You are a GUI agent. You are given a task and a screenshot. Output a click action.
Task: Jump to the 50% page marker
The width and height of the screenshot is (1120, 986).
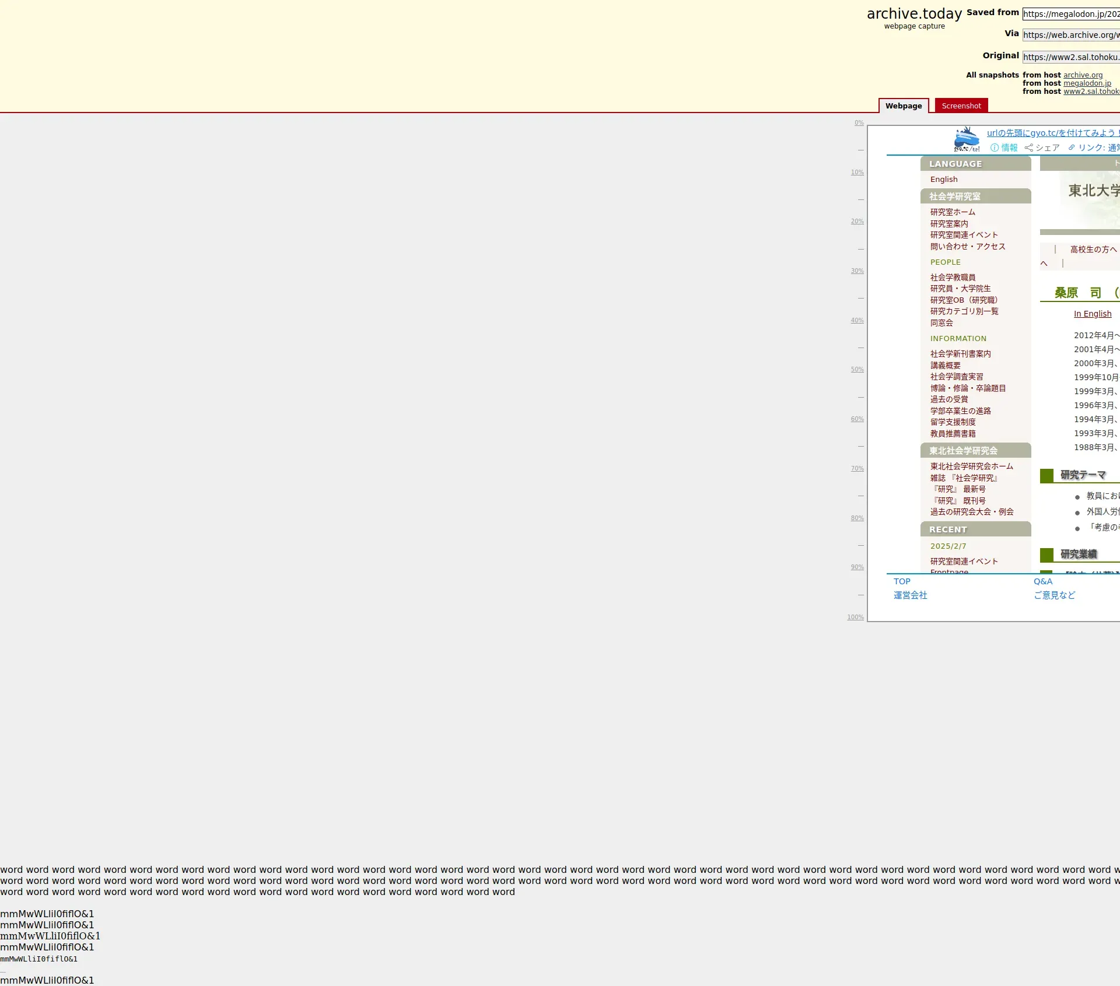tap(857, 370)
